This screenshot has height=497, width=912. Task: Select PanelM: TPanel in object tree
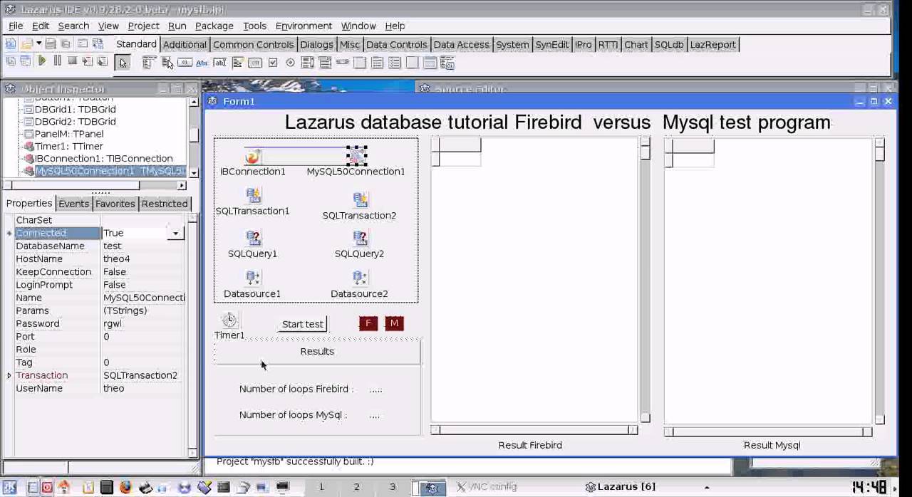(x=68, y=134)
